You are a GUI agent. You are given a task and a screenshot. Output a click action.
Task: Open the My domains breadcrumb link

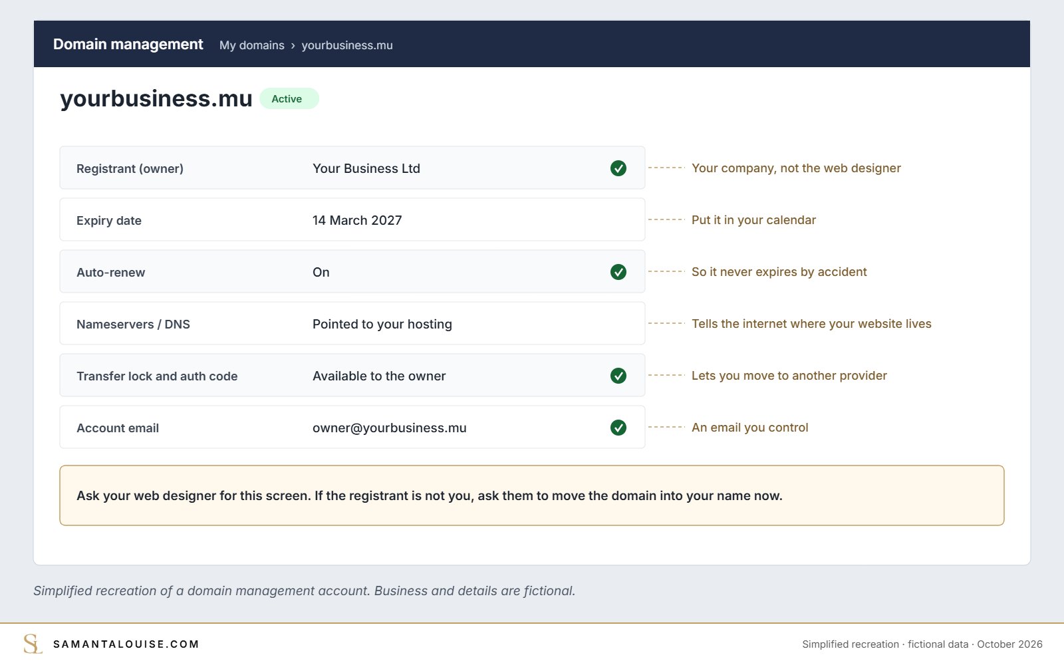coord(252,45)
